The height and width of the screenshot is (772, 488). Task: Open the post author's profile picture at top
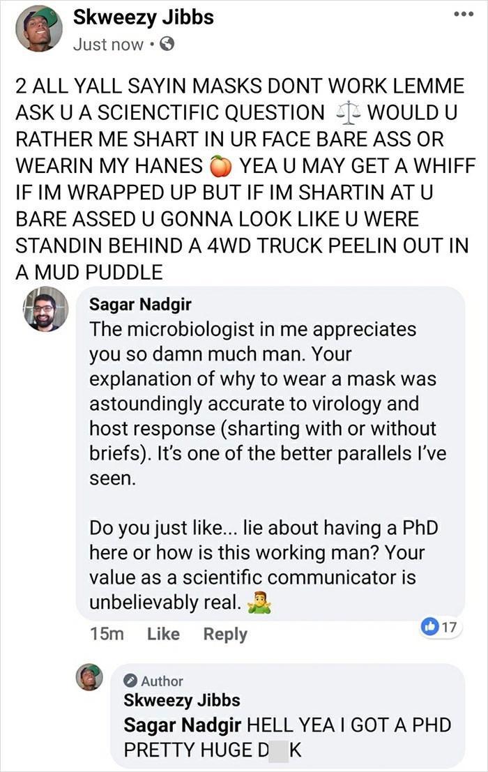[38, 27]
